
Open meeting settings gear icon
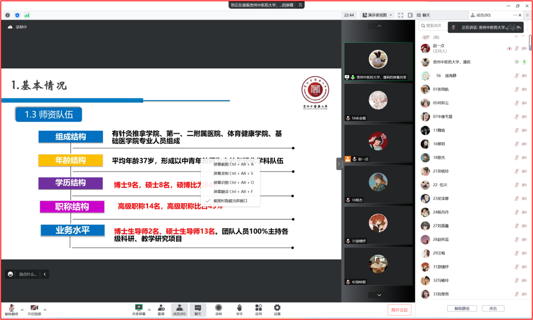click(x=277, y=310)
